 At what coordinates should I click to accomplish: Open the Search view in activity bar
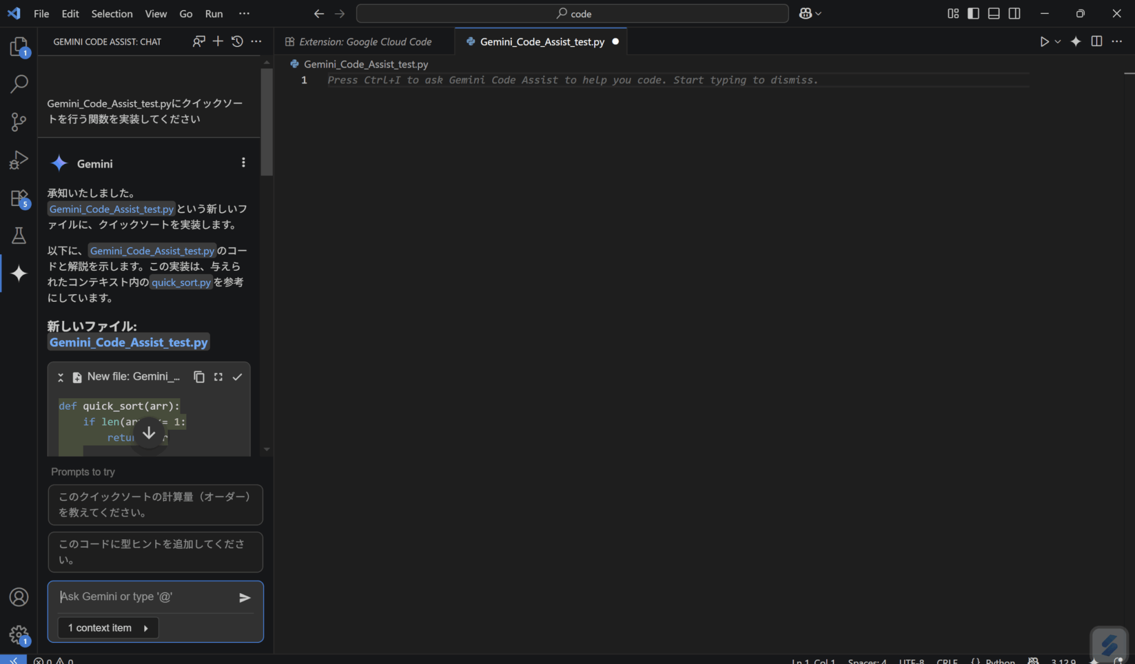19,84
